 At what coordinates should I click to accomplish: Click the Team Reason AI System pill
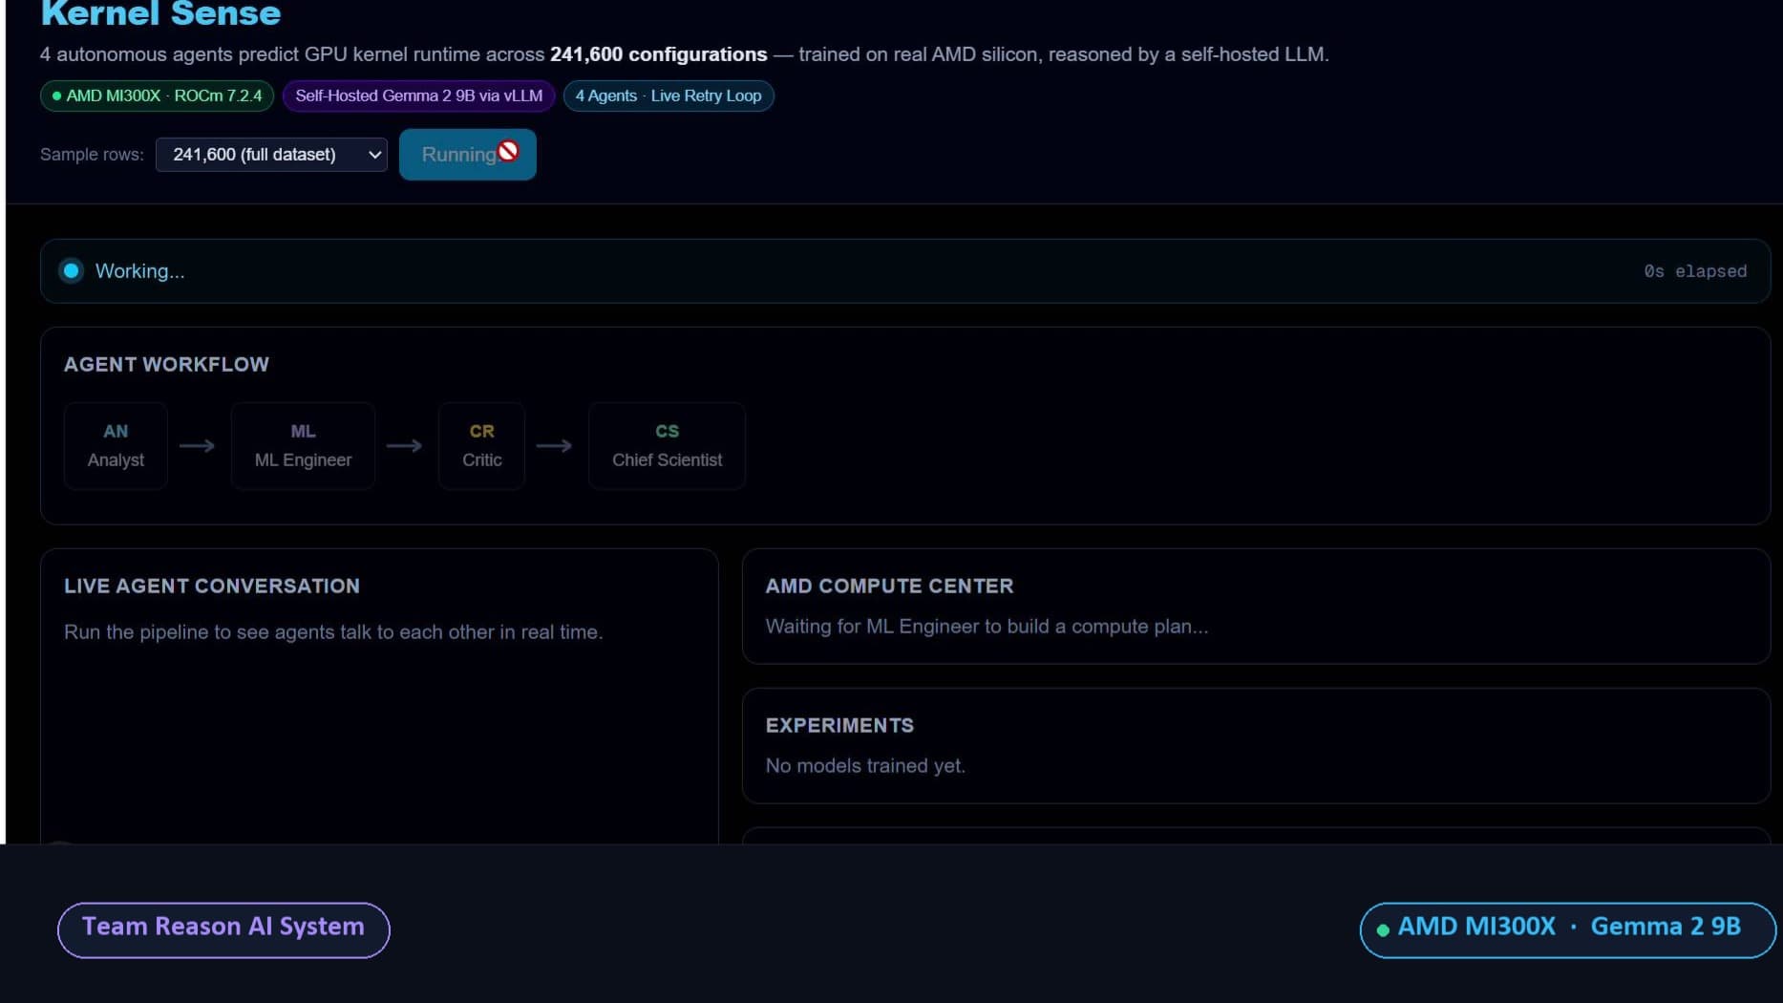tap(223, 929)
